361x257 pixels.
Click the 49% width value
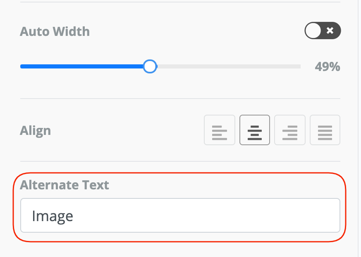click(x=327, y=67)
